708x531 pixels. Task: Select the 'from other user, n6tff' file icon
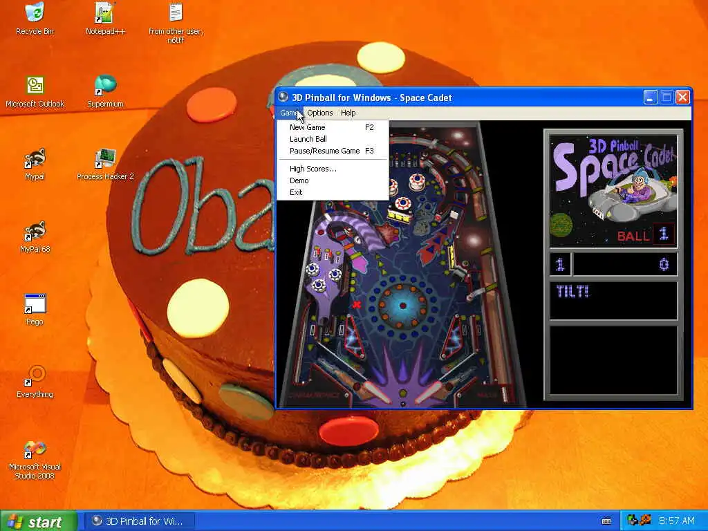tap(176, 24)
